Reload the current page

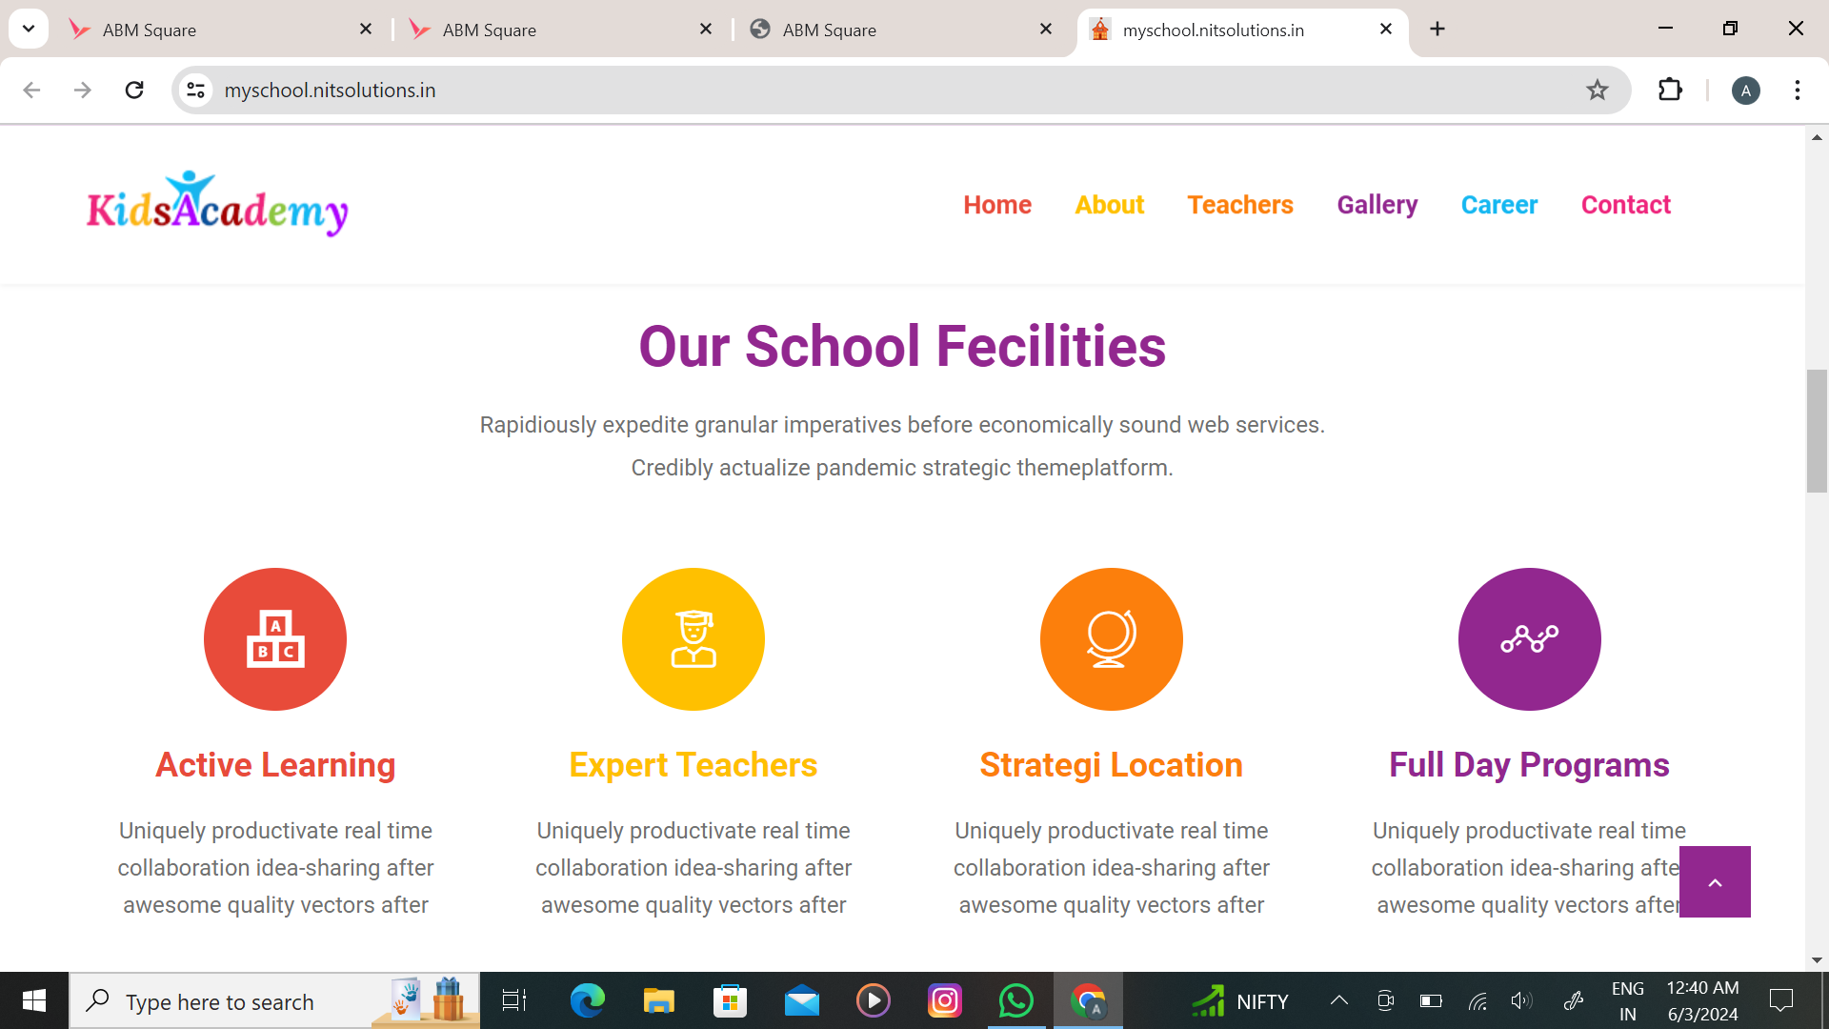tap(134, 91)
